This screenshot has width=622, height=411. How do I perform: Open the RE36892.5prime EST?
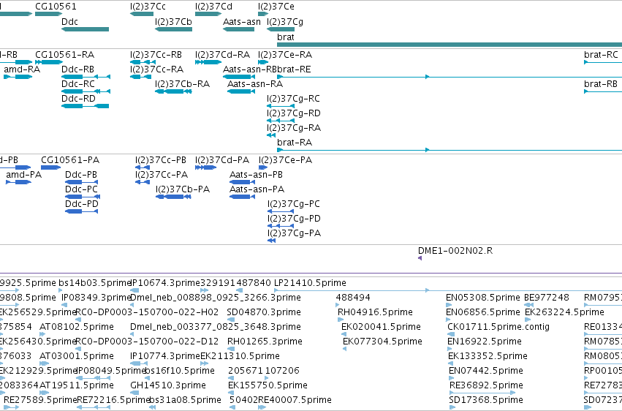[x=482, y=393]
